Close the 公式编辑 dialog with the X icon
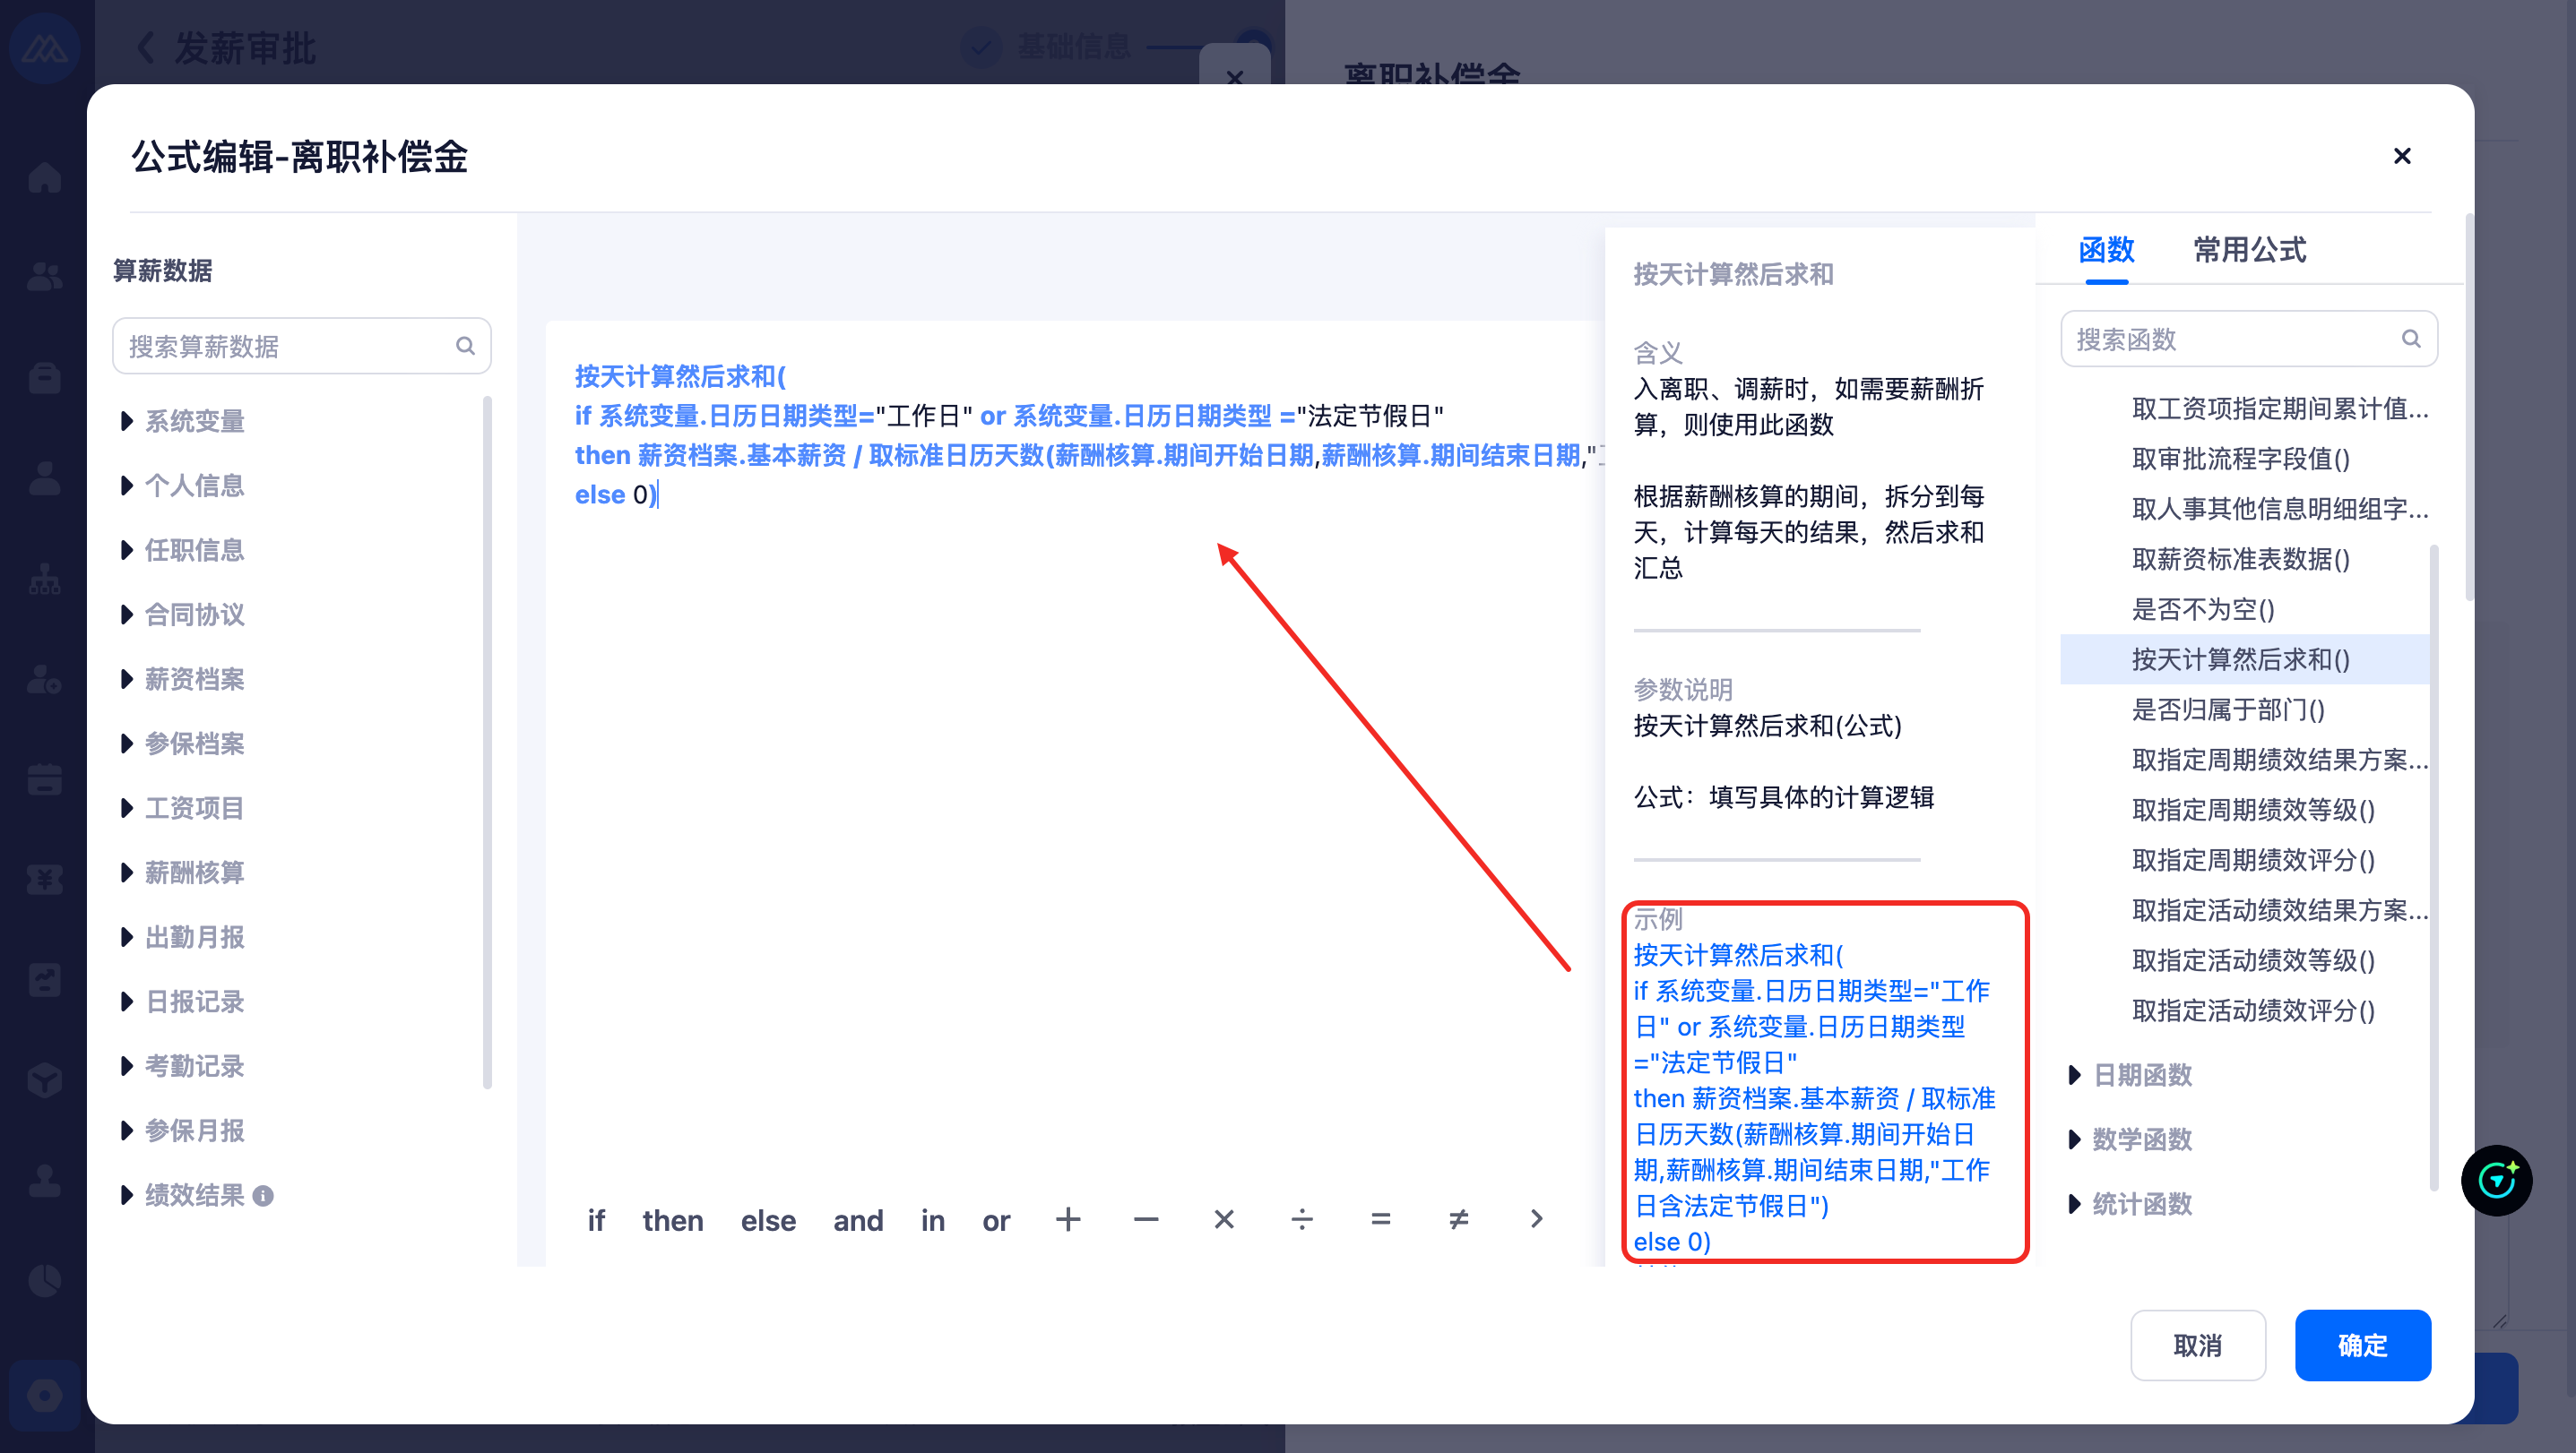The image size is (2576, 1453). tap(2401, 156)
